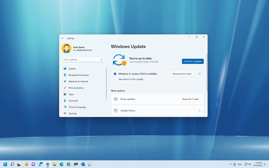Dismiss the 22H2 update notification

click(200, 74)
